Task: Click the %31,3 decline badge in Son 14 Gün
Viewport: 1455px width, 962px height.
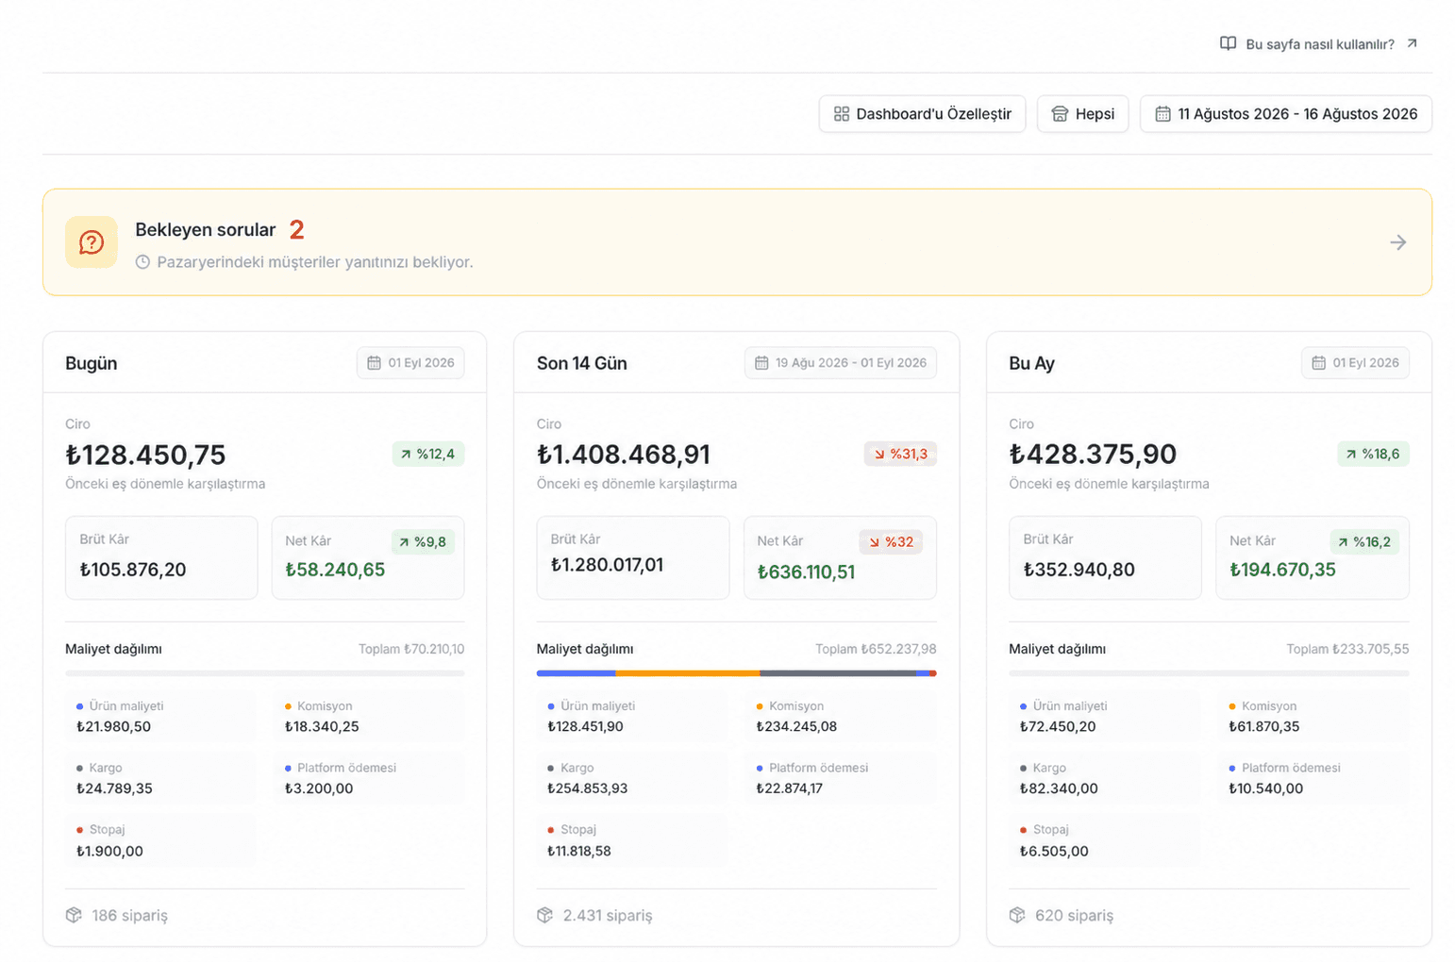Action: (900, 454)
